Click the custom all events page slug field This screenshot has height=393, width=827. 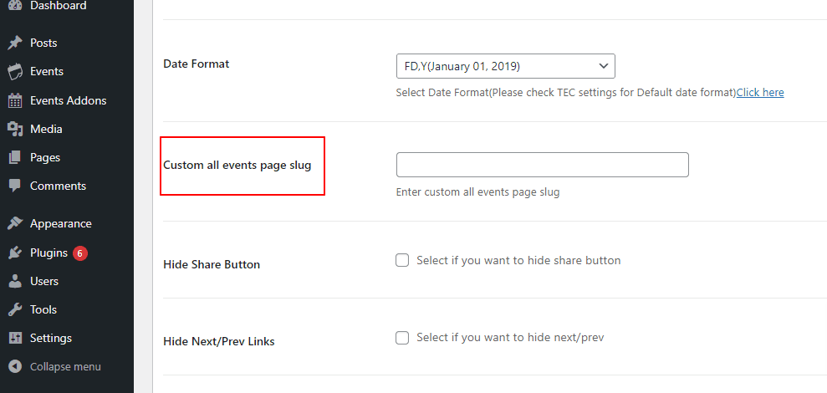(542, 165)
